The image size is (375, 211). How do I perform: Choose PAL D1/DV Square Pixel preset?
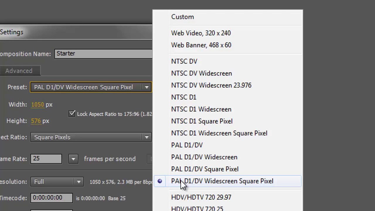tap(205, 169)
